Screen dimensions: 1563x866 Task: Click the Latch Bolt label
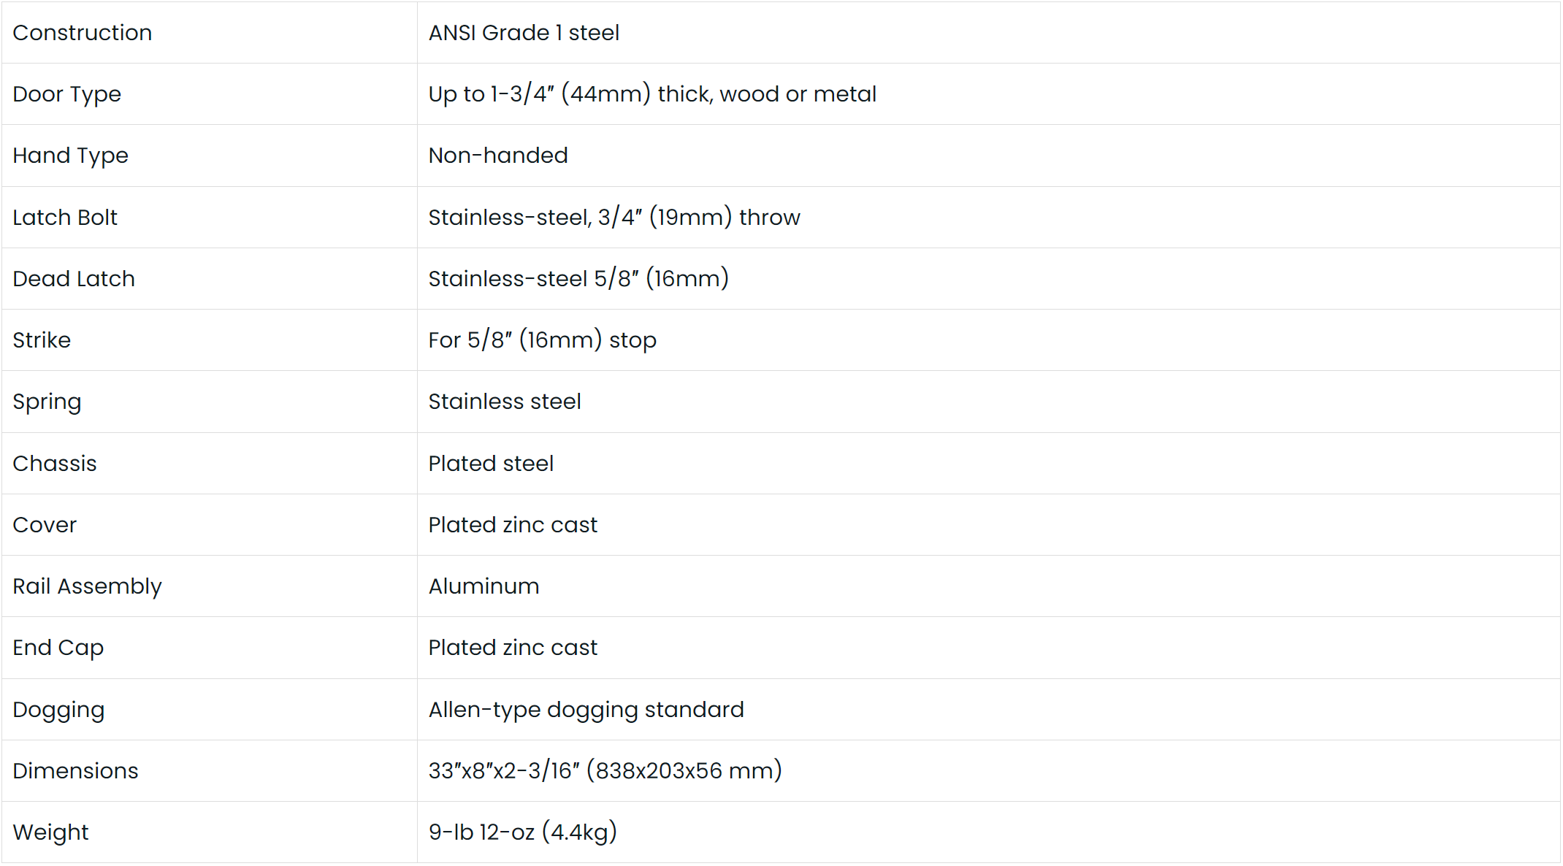(x=65, y=218)
